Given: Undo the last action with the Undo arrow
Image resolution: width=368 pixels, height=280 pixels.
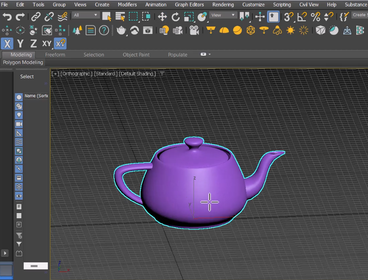Looking at the screenshot, I should tap(7, 17).
